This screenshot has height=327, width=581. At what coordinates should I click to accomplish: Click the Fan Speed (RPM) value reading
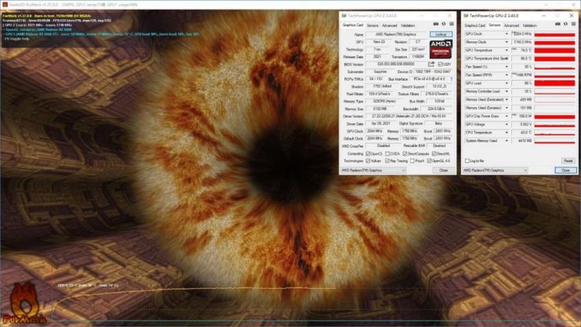[522, 75]
